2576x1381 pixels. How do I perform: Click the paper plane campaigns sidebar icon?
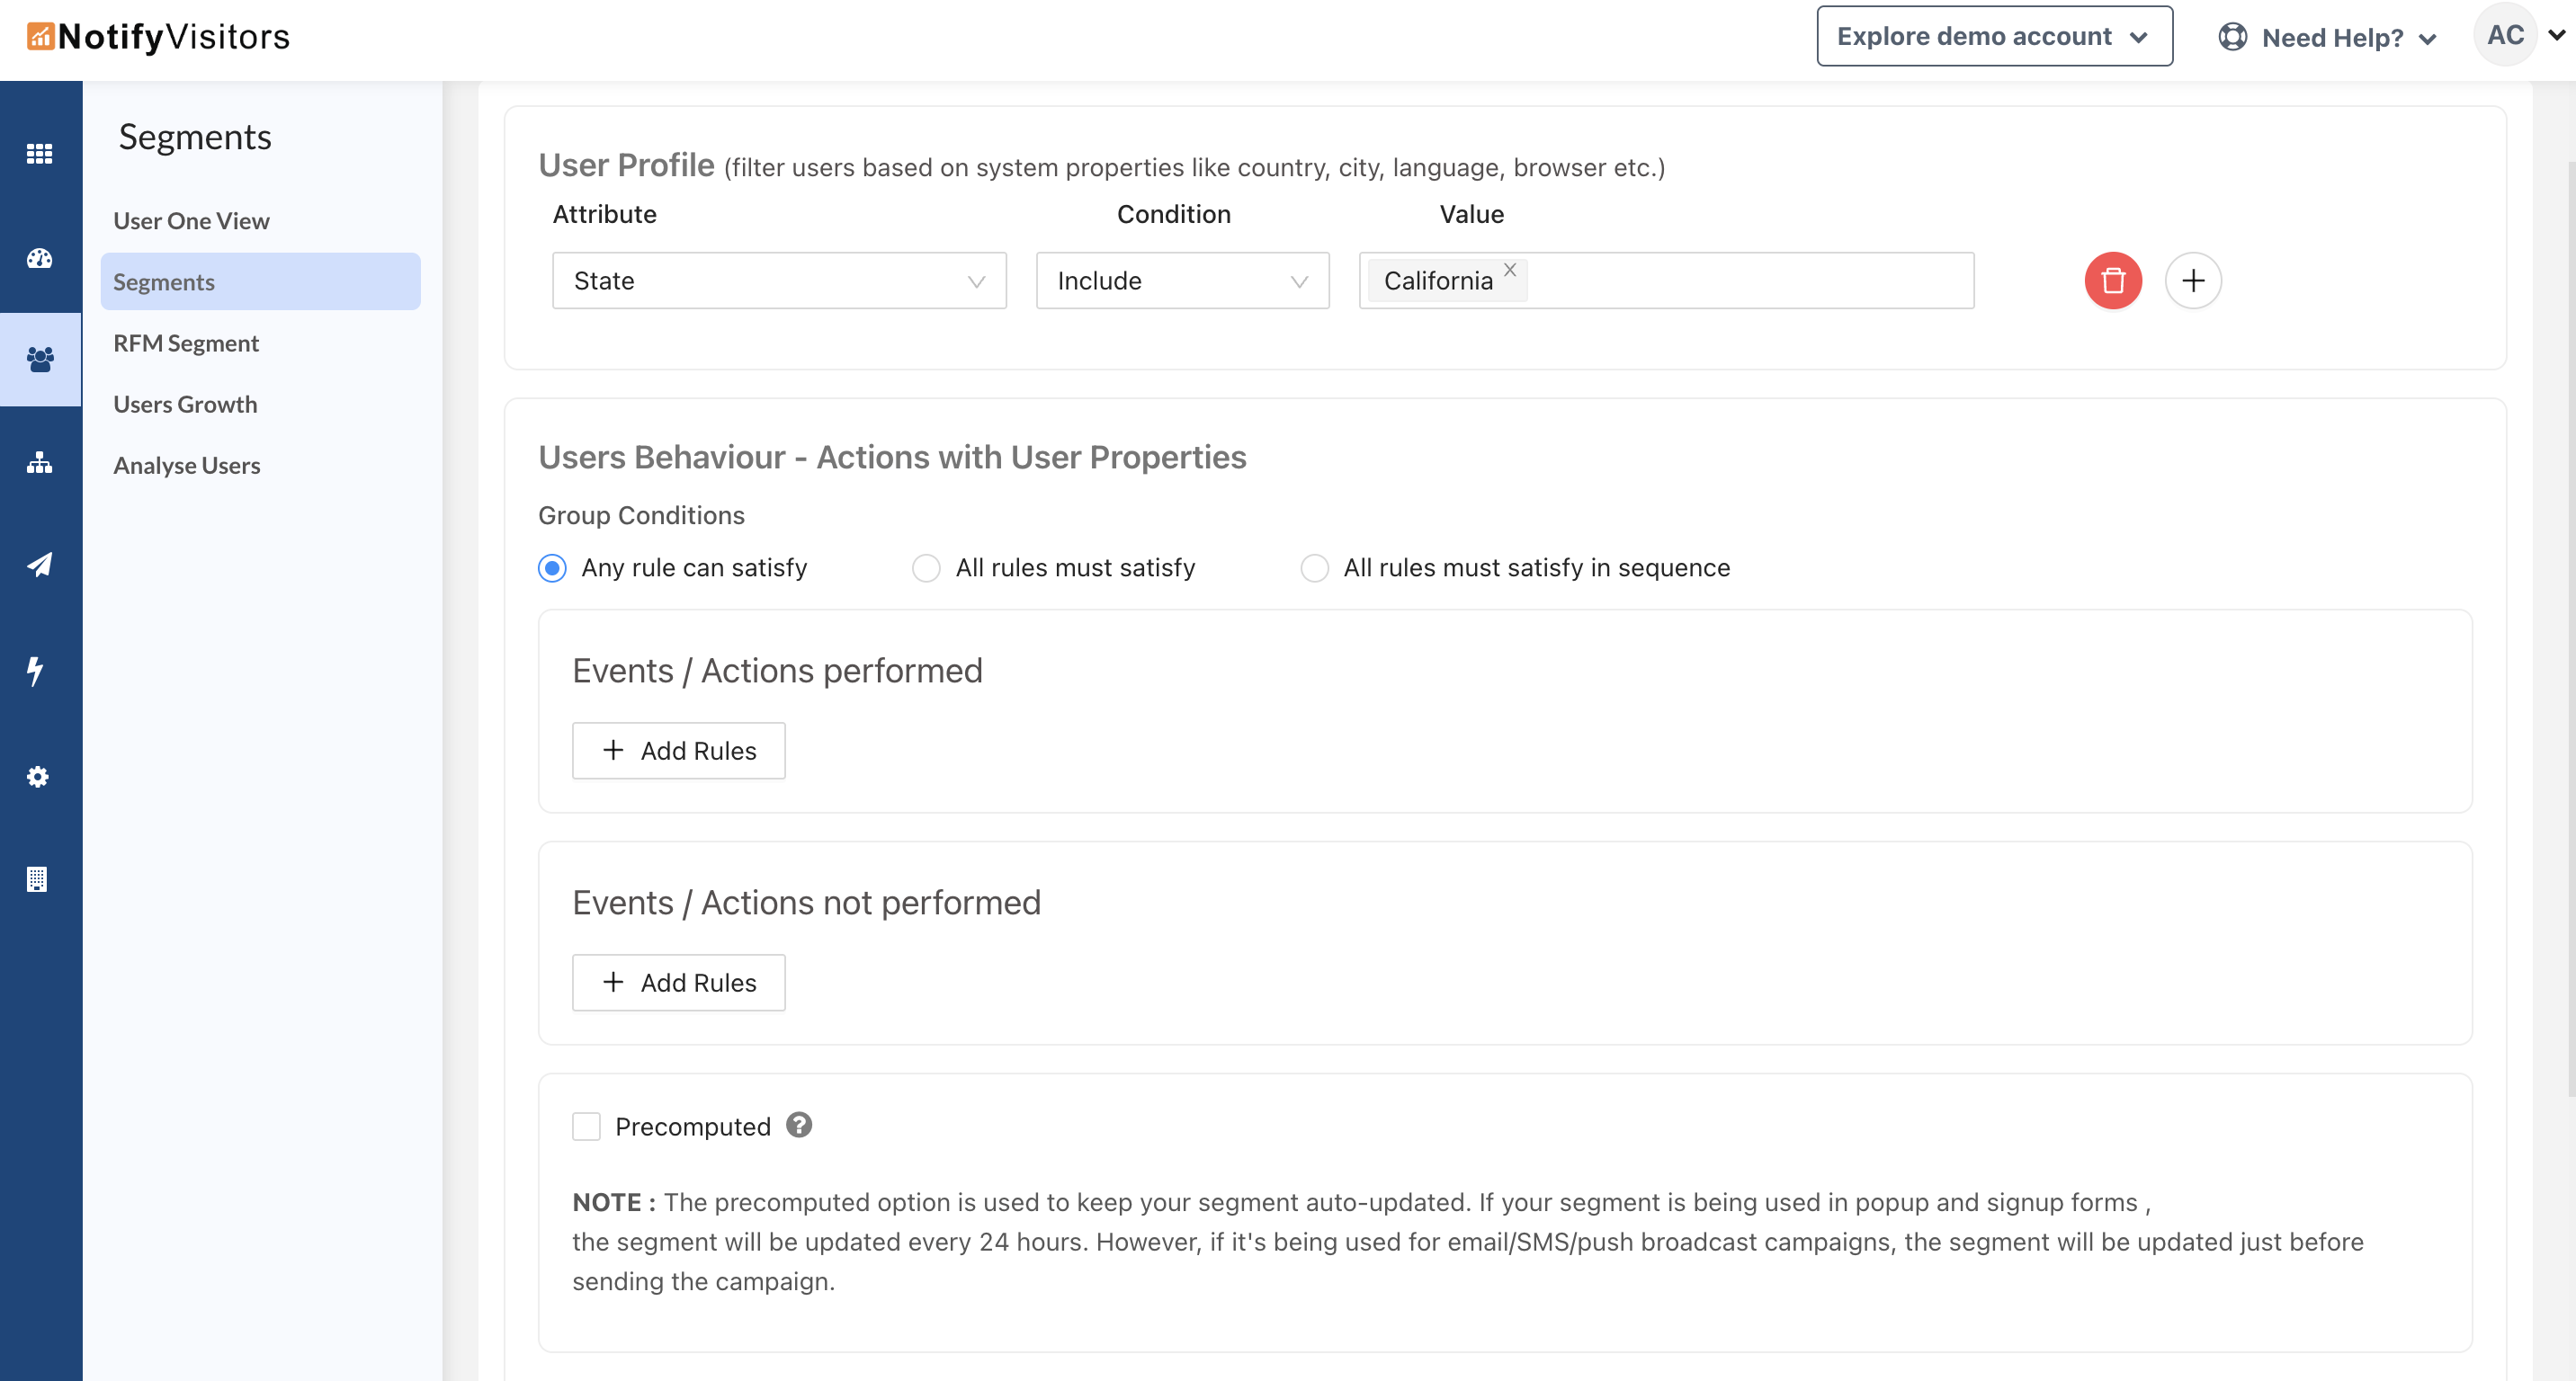[40, 565]
